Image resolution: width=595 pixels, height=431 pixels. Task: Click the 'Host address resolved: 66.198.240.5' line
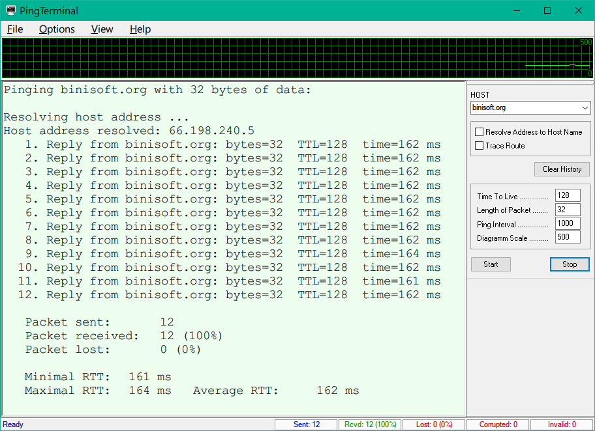(x=129, y=131)
